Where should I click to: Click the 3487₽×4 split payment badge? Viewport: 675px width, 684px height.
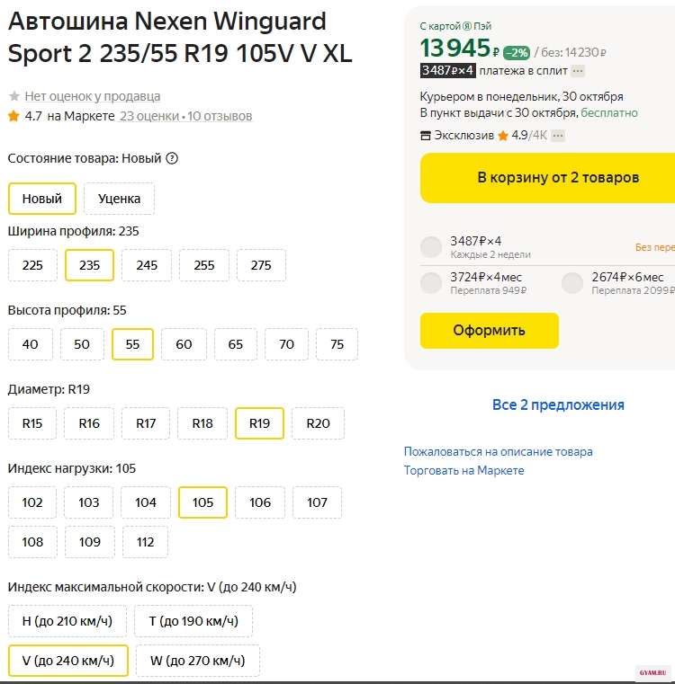(447, 71)
